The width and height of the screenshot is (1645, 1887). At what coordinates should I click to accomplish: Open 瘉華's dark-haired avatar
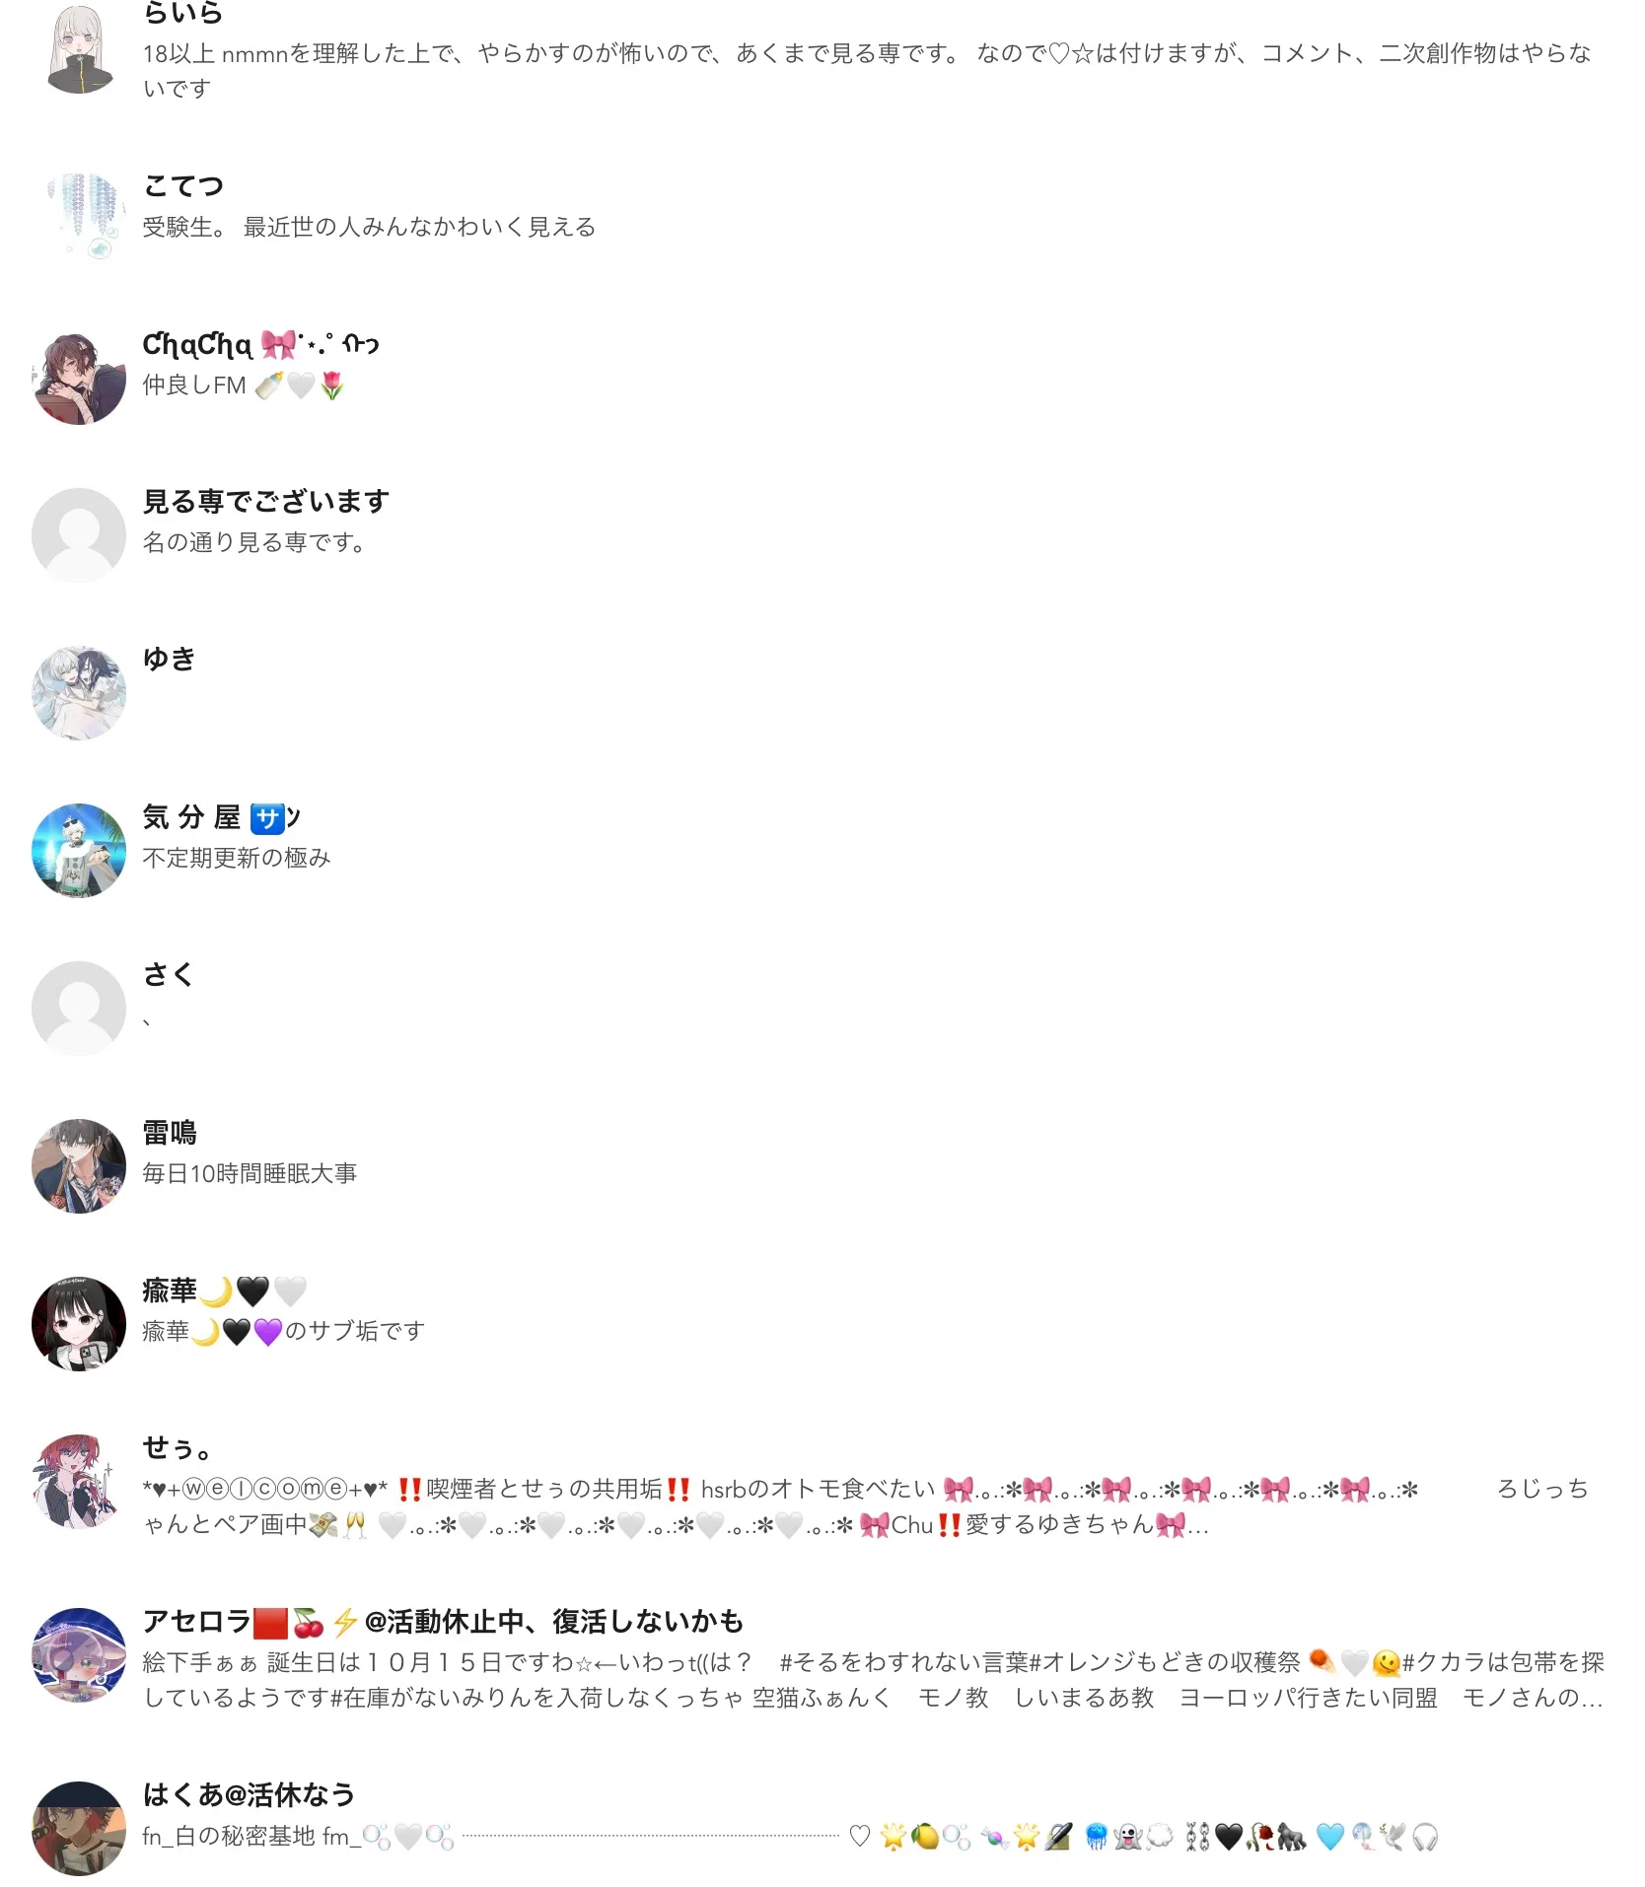pyautogui.click(x=79, y=1323)
